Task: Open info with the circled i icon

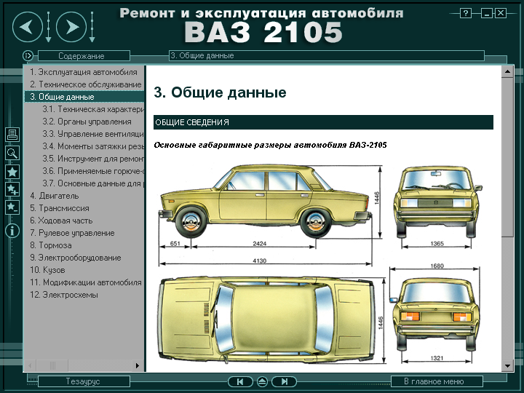Action: point(12,231)
